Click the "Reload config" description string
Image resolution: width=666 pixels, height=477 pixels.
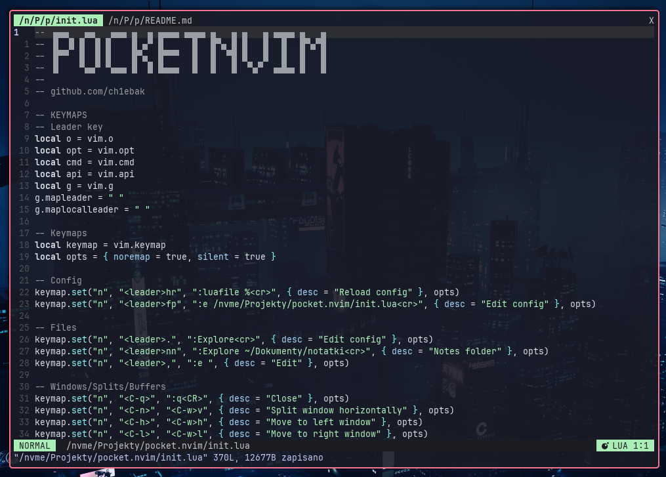point(373,292)
